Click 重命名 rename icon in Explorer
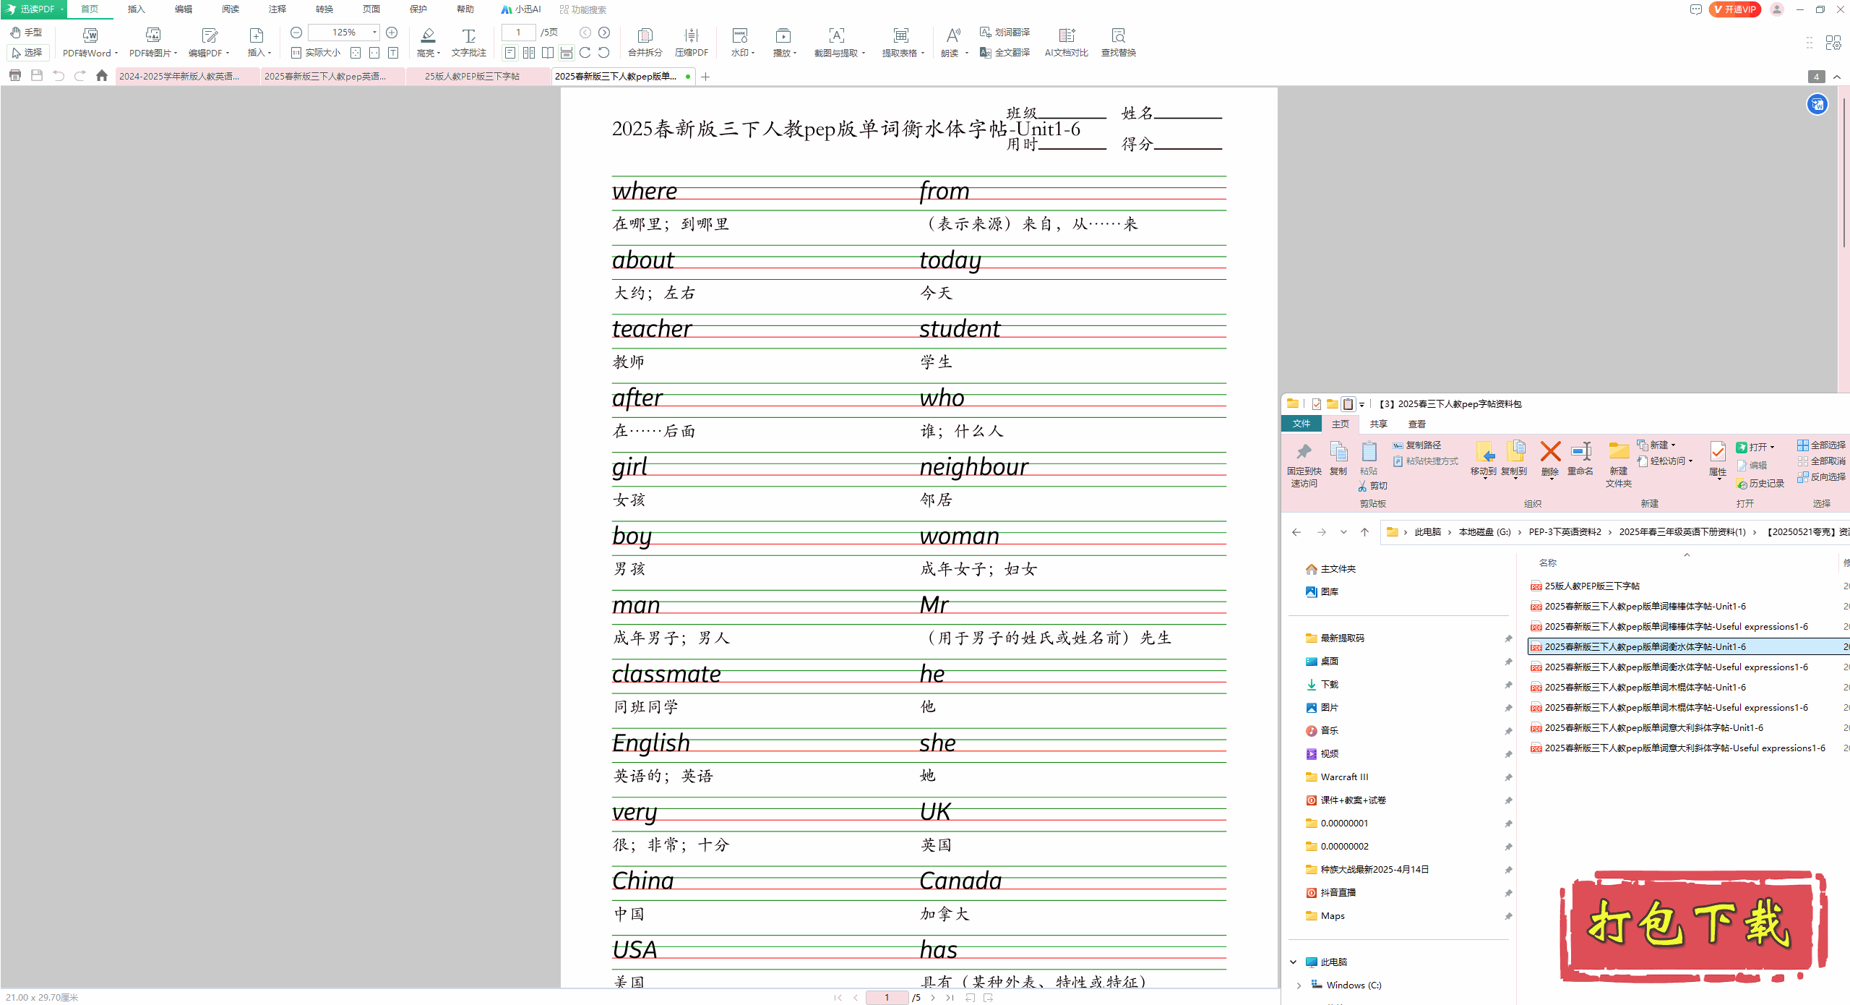The width and height of the screenshot is (1850, 1005). 1580,458
